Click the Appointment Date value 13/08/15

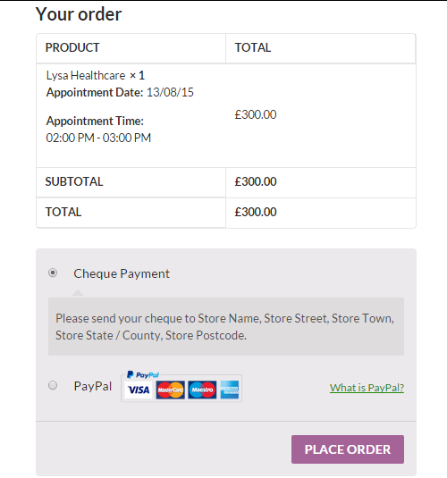tap(170, 92)
